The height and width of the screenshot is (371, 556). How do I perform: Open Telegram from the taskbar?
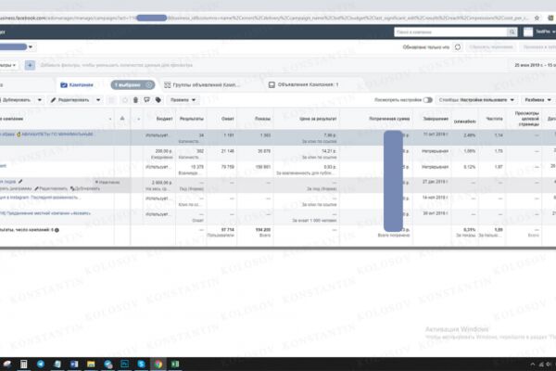41,364
